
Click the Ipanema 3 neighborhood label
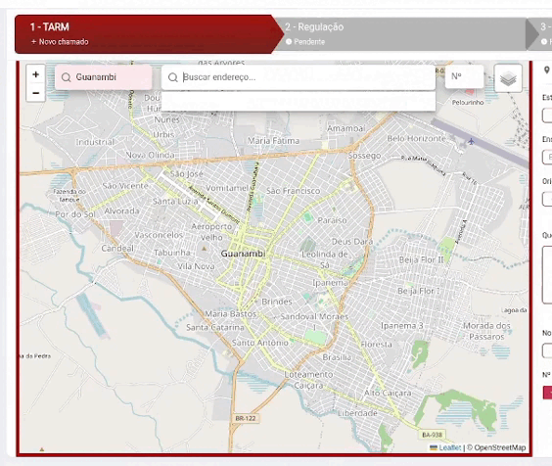point(402,325)
